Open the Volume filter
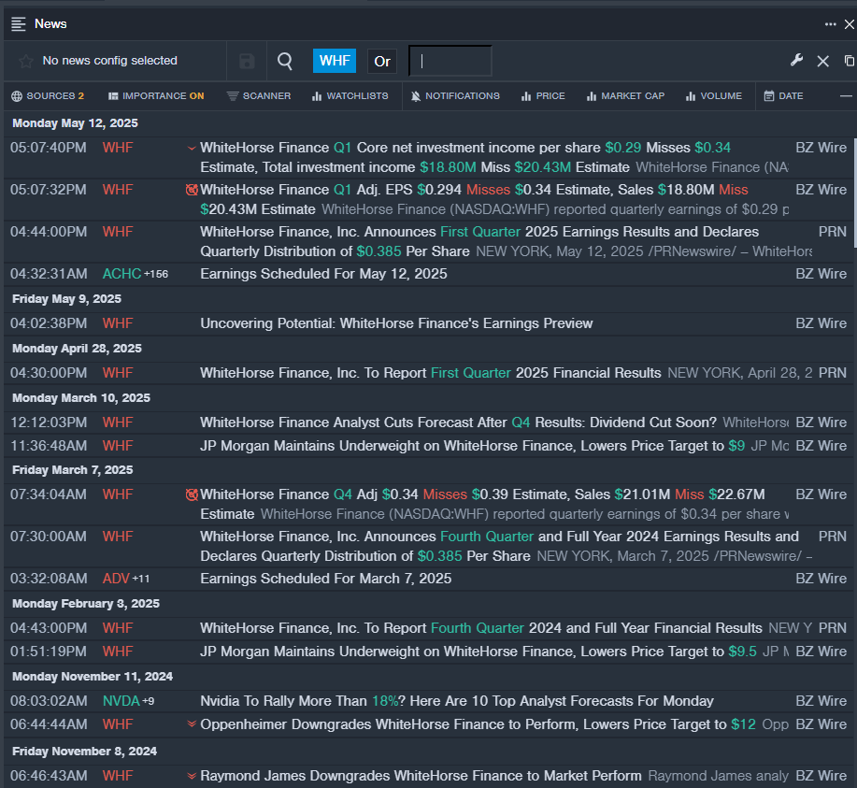The width and height of the screenshot is (857, 788). tap(714, 96)
